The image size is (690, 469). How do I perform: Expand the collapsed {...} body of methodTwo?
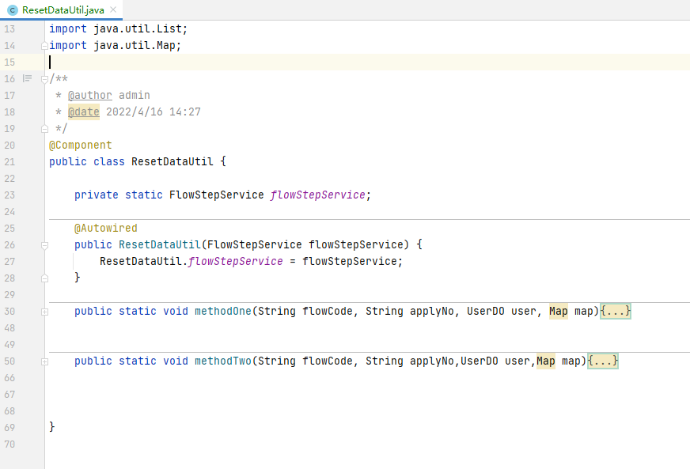click(603, 361)
